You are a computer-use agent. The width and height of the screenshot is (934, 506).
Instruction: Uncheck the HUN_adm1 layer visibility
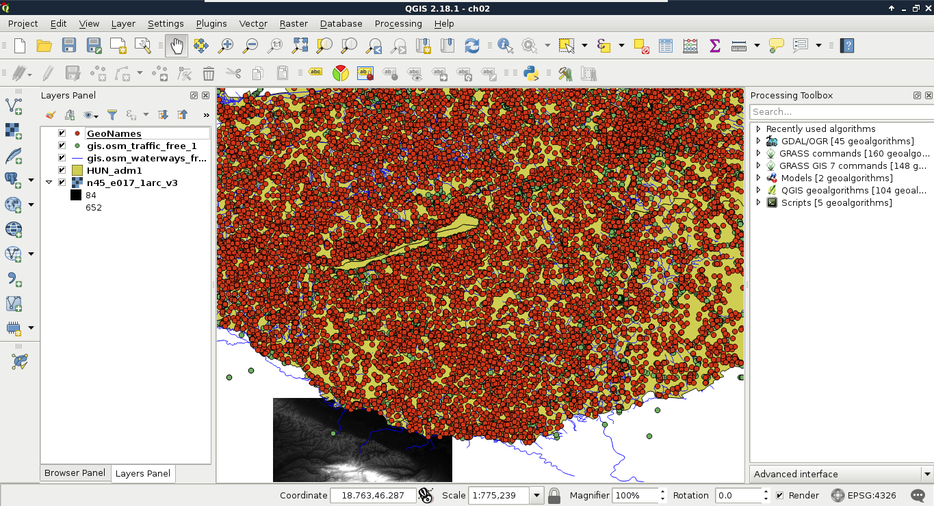point(62,170)
